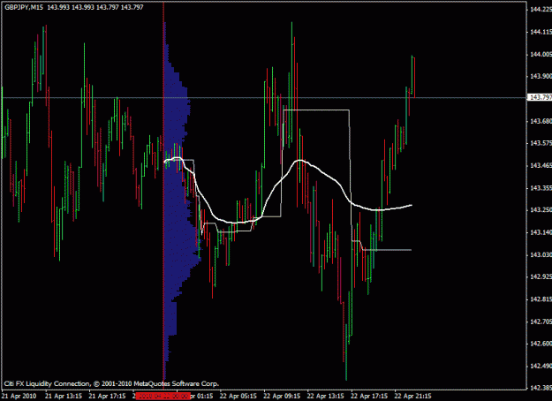Click the 142.925 price axis label
The height and width of the screenshot is (401, 552).
(x=541, y=276)
